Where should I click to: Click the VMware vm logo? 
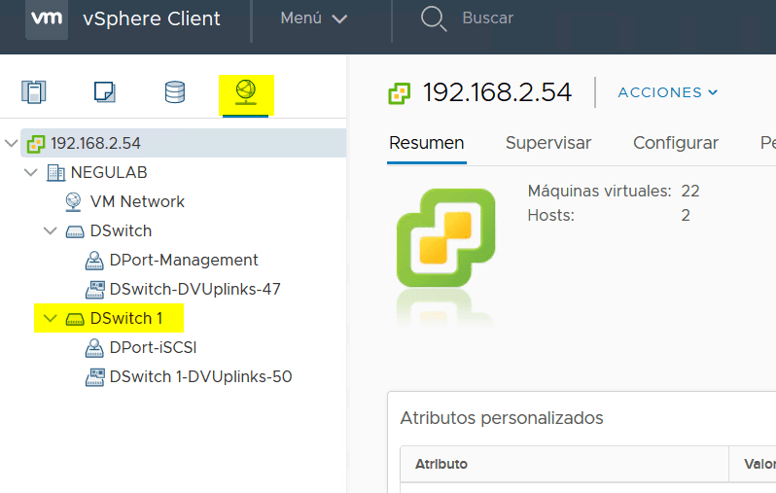(47, 18)
